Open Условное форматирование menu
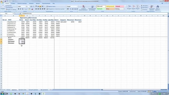 point(83,8)
